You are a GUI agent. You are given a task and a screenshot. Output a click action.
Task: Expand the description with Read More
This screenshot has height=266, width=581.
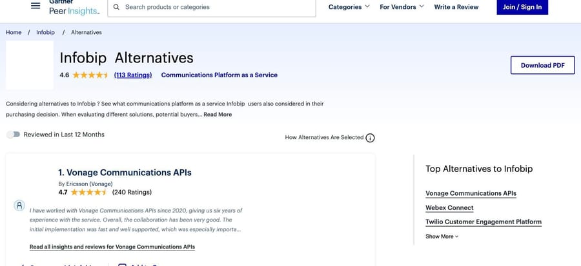point(218,115)
